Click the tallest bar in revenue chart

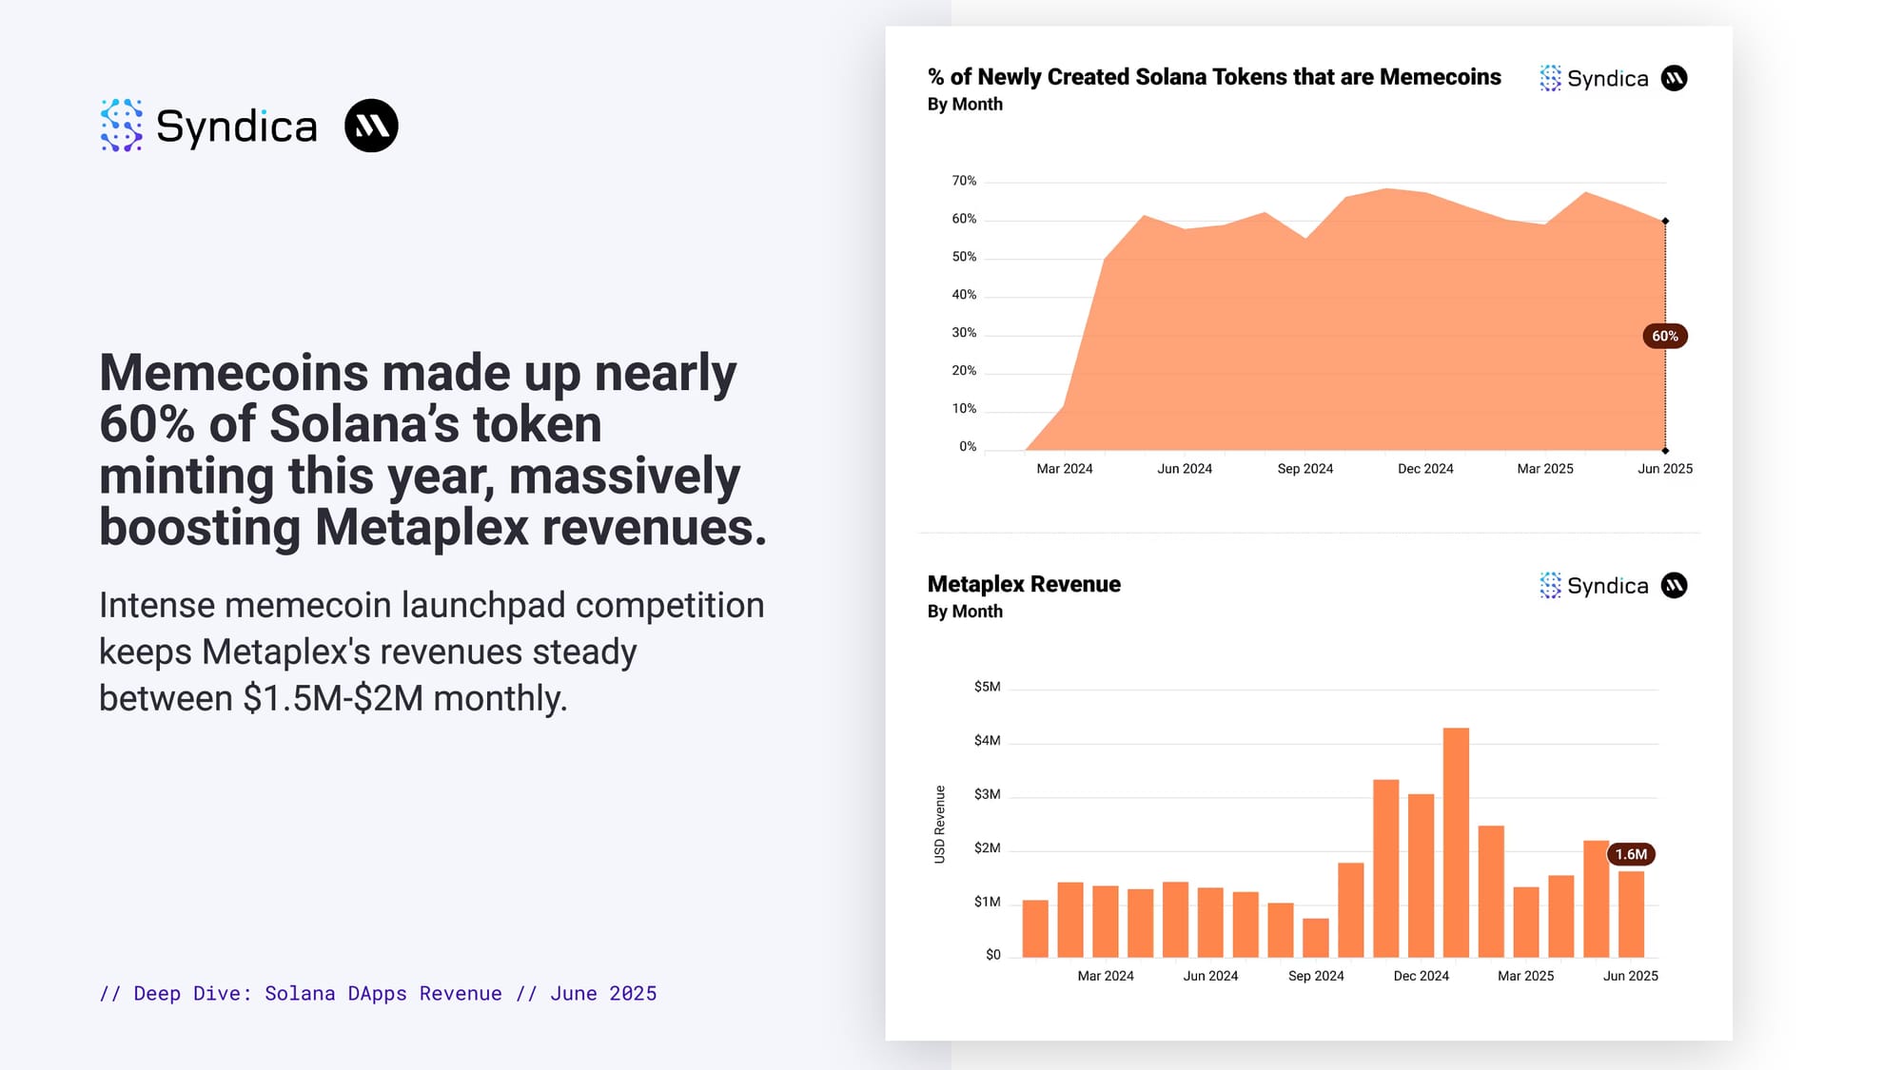tap(1456, 842)
